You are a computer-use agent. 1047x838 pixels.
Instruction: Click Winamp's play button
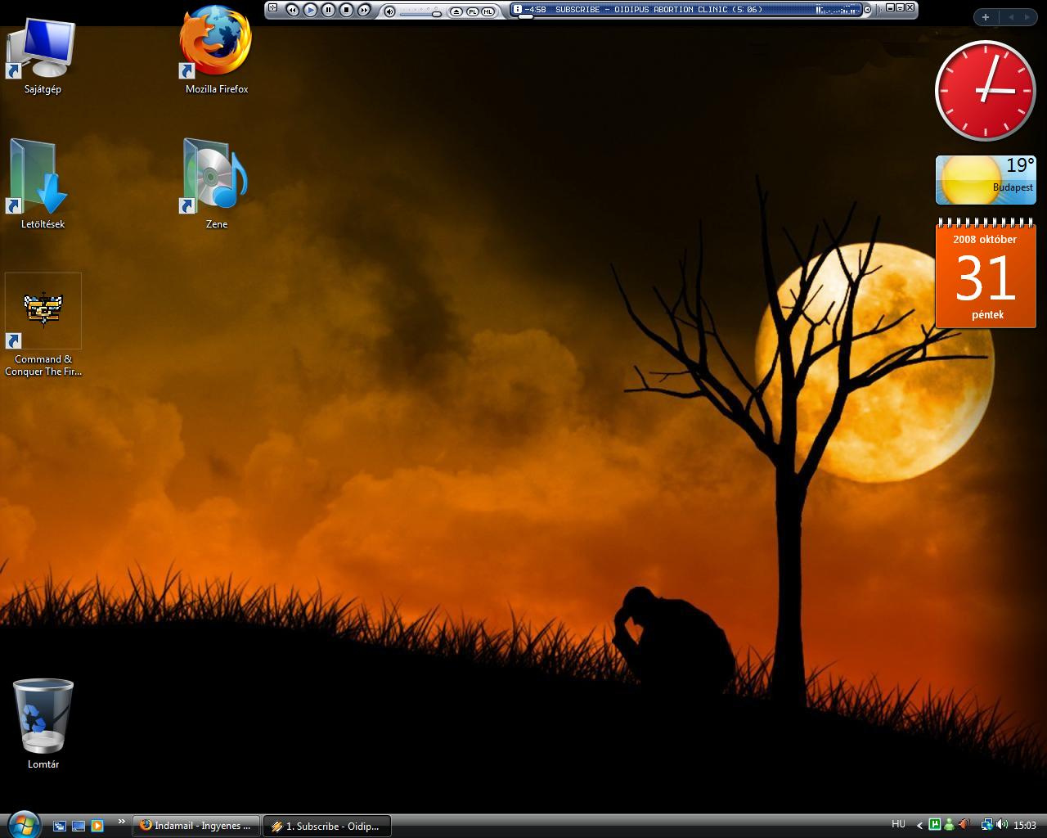click(310, 10)
